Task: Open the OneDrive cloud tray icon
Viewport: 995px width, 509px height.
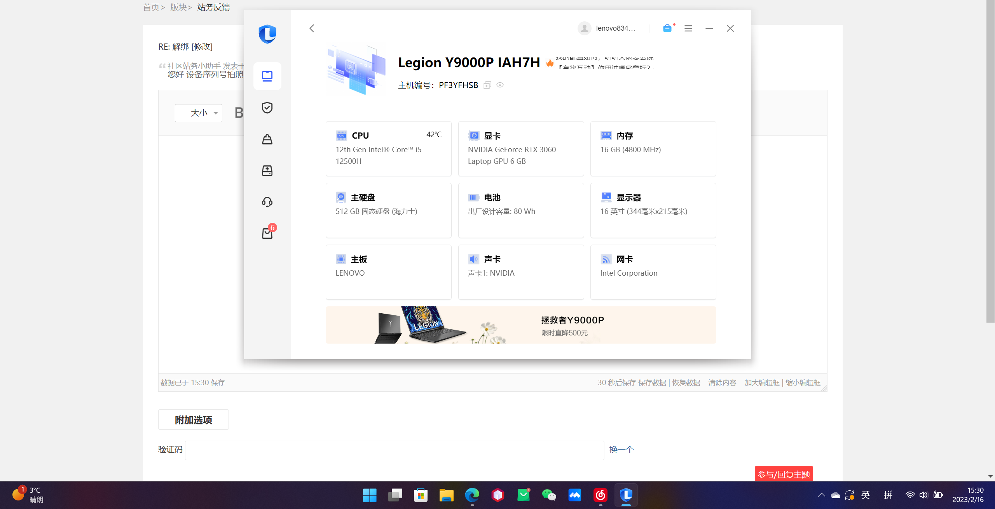Action: pos(835,495)
